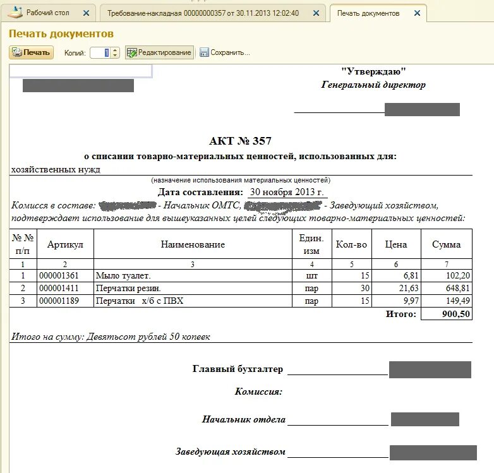The image size is (494, 473).
Task: Decrease copies with the stepper down arrow
Action: (115, 56)
